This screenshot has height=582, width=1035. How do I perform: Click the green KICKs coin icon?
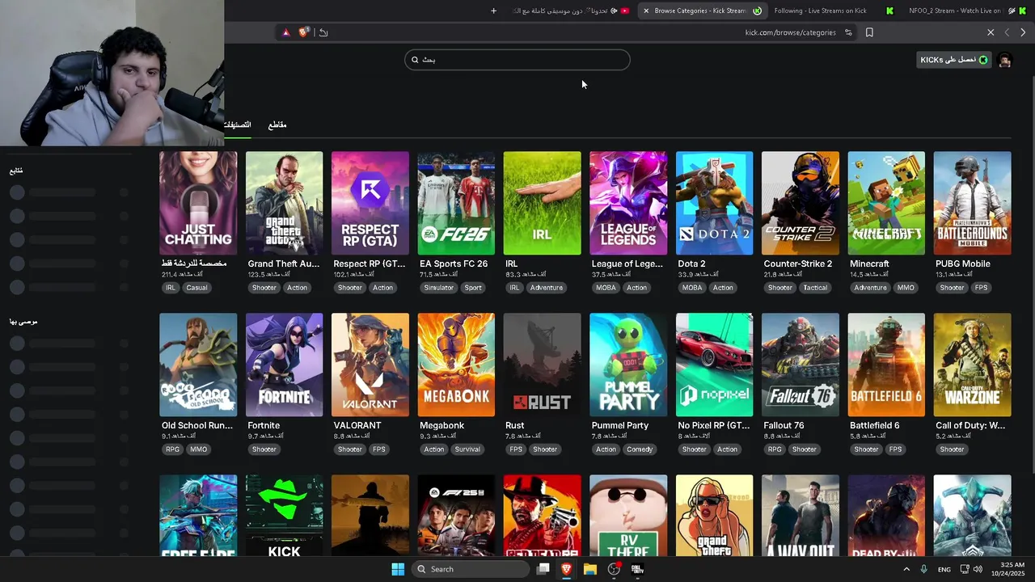[x=983, y=60]
